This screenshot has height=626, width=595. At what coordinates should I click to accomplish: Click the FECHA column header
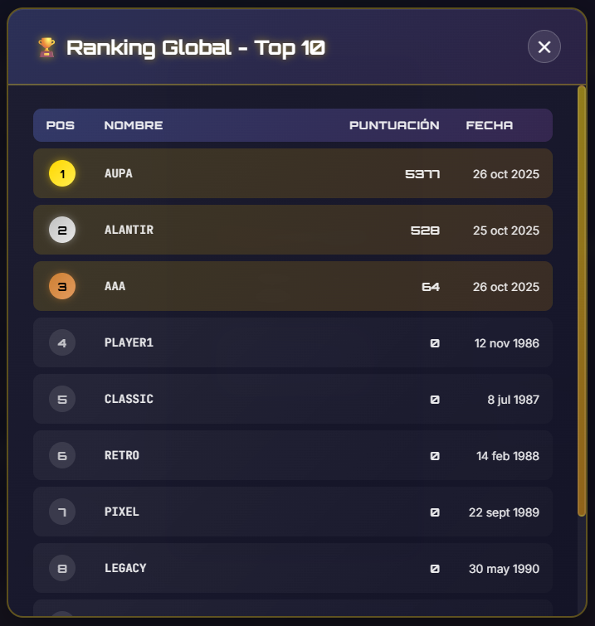(490, 126)
